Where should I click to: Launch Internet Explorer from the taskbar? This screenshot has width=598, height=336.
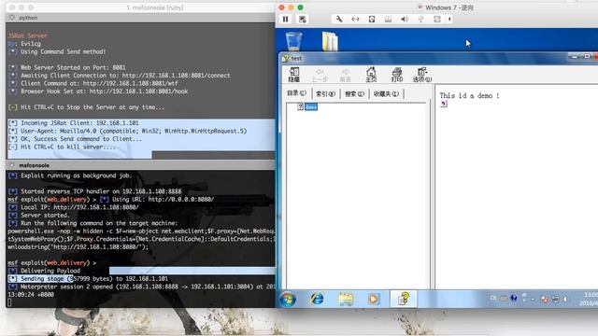[317, 299]
